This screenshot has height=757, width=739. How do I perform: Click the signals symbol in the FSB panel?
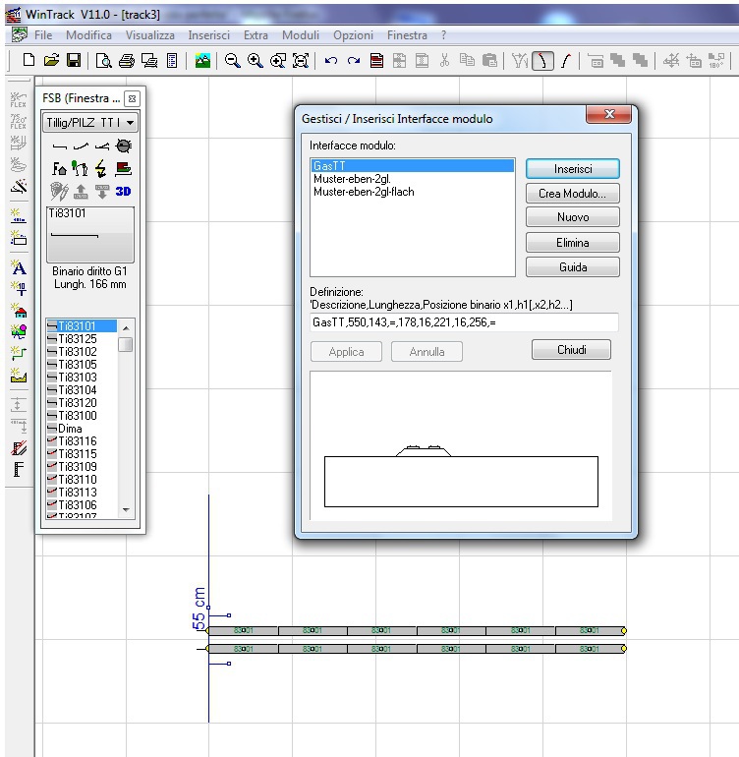(x=81, y=168)
